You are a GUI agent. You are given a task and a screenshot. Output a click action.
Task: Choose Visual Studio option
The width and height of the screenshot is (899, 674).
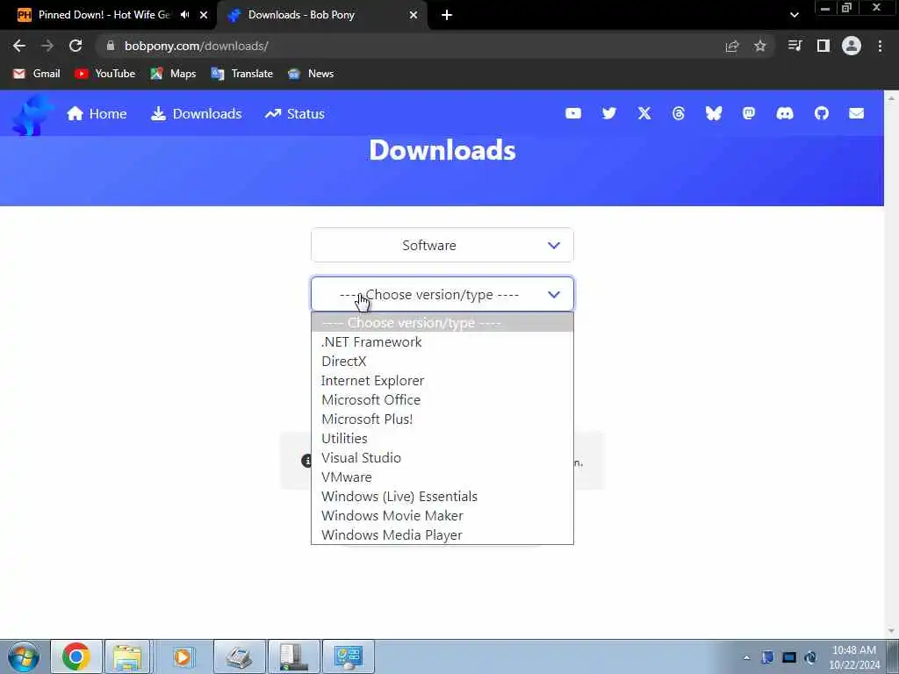coord(442,458)
